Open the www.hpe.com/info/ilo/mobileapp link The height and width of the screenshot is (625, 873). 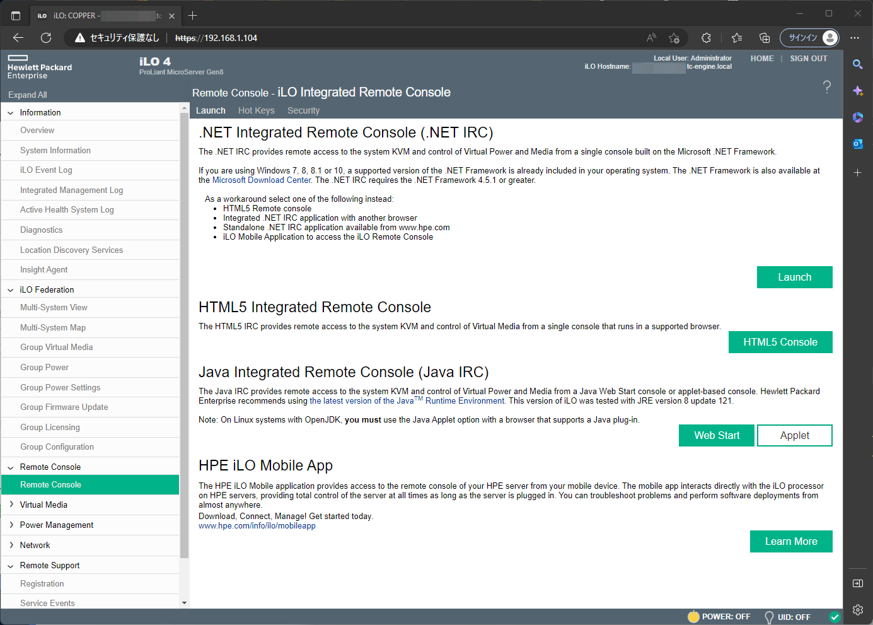coord(257,525)
